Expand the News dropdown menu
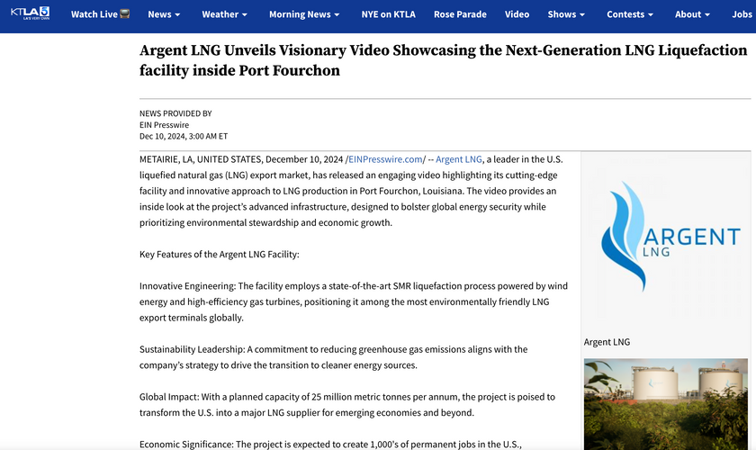Viewport: 756px width, 450px height. tap(164, 14)
